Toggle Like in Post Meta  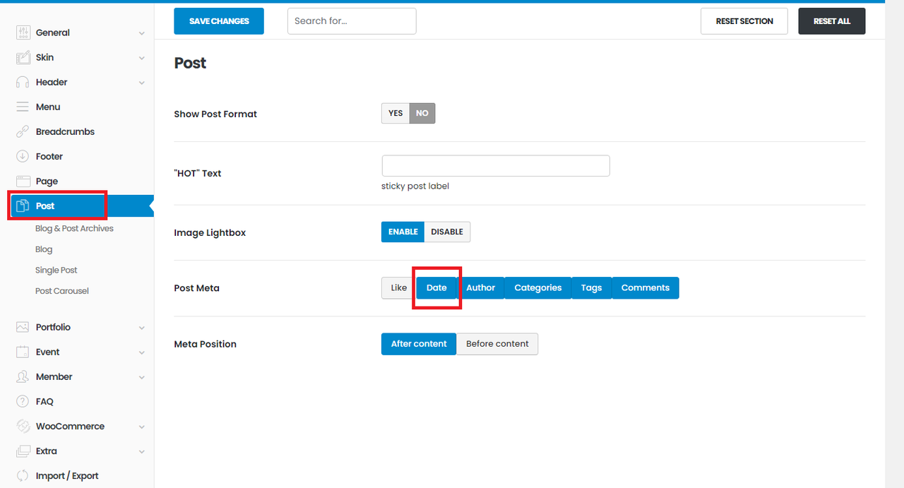click(x=398, y=287)
